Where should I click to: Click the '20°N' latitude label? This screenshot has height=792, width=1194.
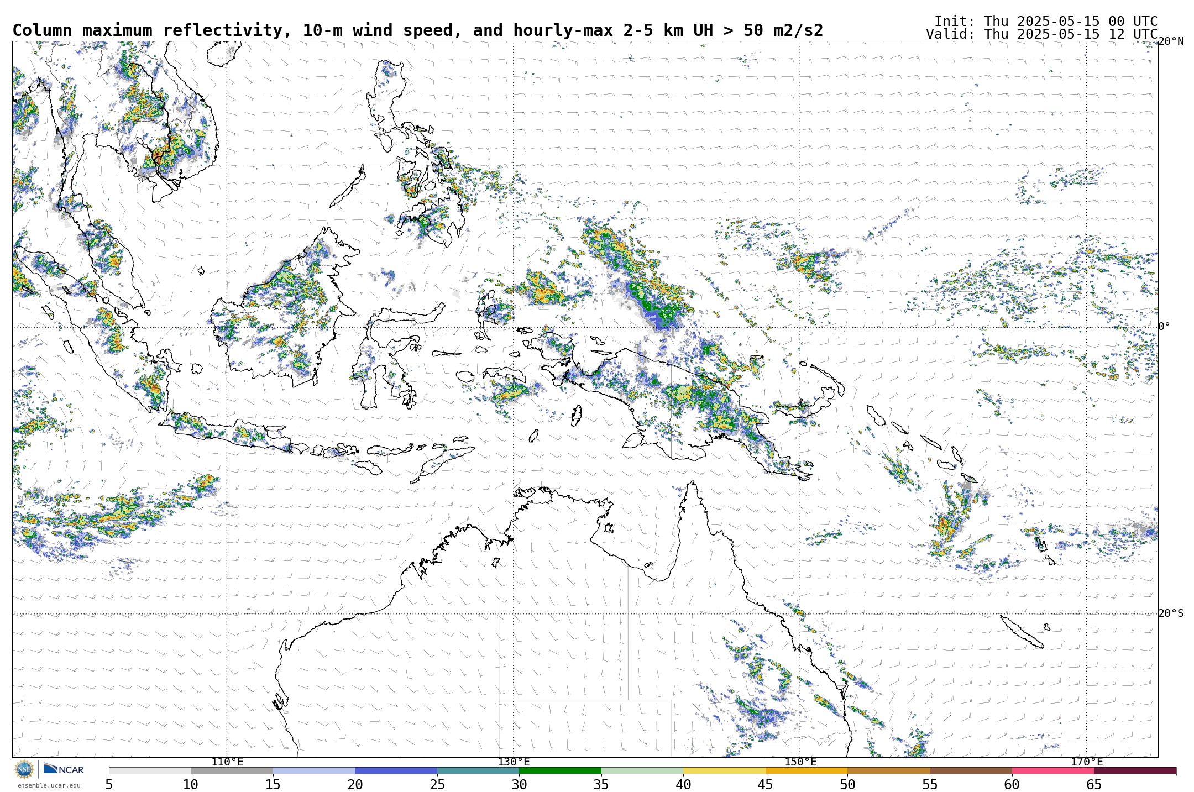[x=1171, y=41]
